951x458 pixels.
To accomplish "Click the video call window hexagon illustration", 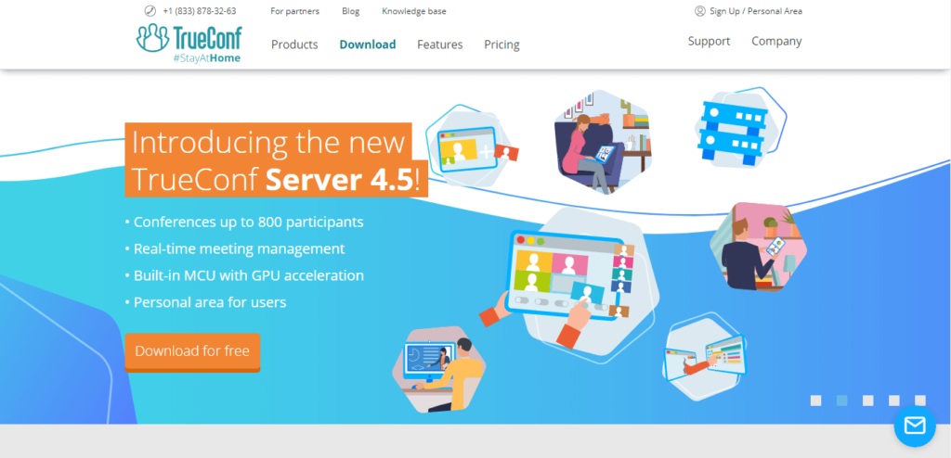I will click(472, 147).
